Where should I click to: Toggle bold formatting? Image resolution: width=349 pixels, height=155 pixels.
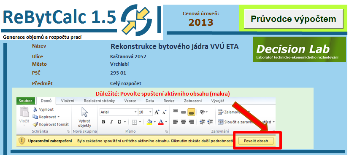(103, 122)
